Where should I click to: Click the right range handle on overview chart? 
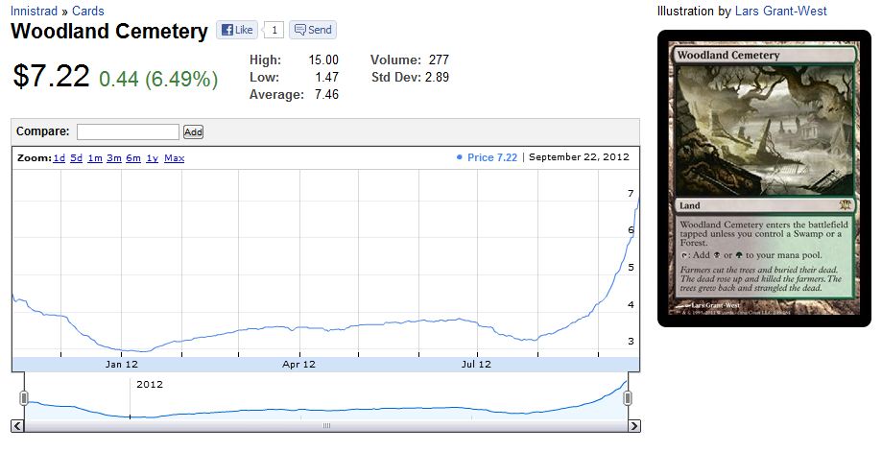[x=629, y=397]
